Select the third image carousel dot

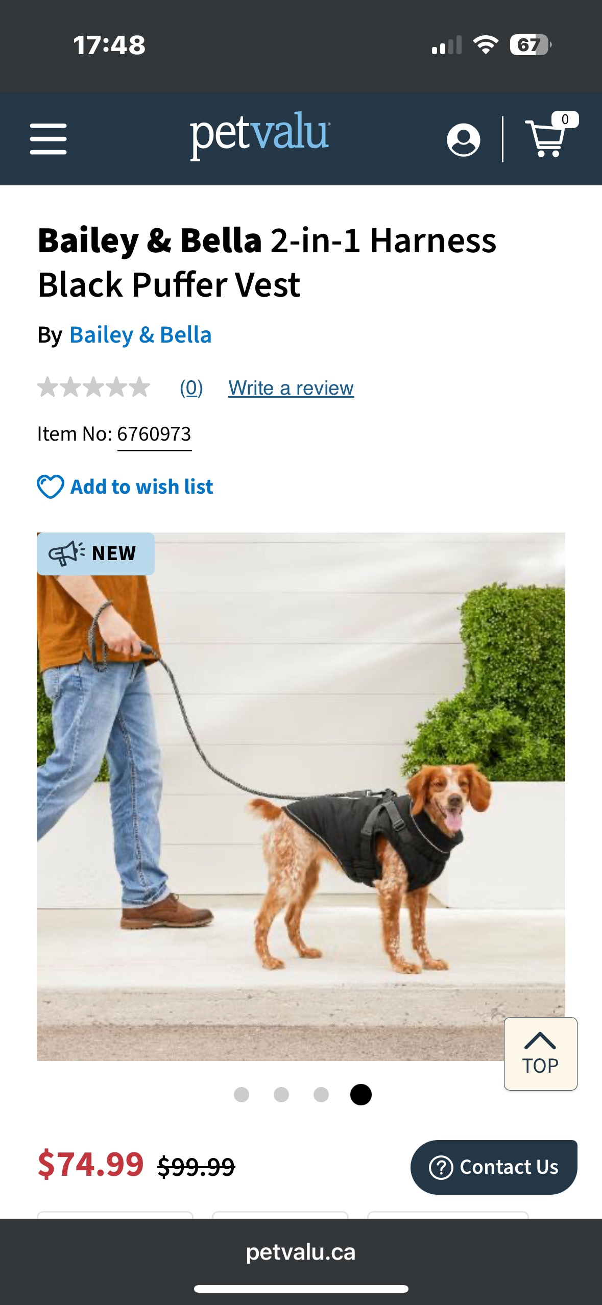(x=321, y=1094)
